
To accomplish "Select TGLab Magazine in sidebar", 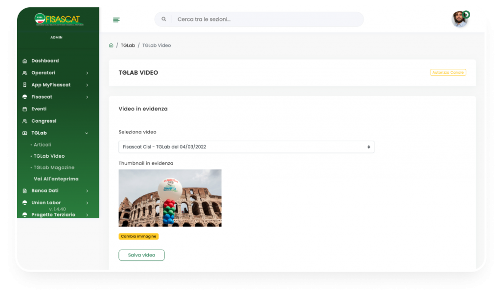I will tap(54, 168).
